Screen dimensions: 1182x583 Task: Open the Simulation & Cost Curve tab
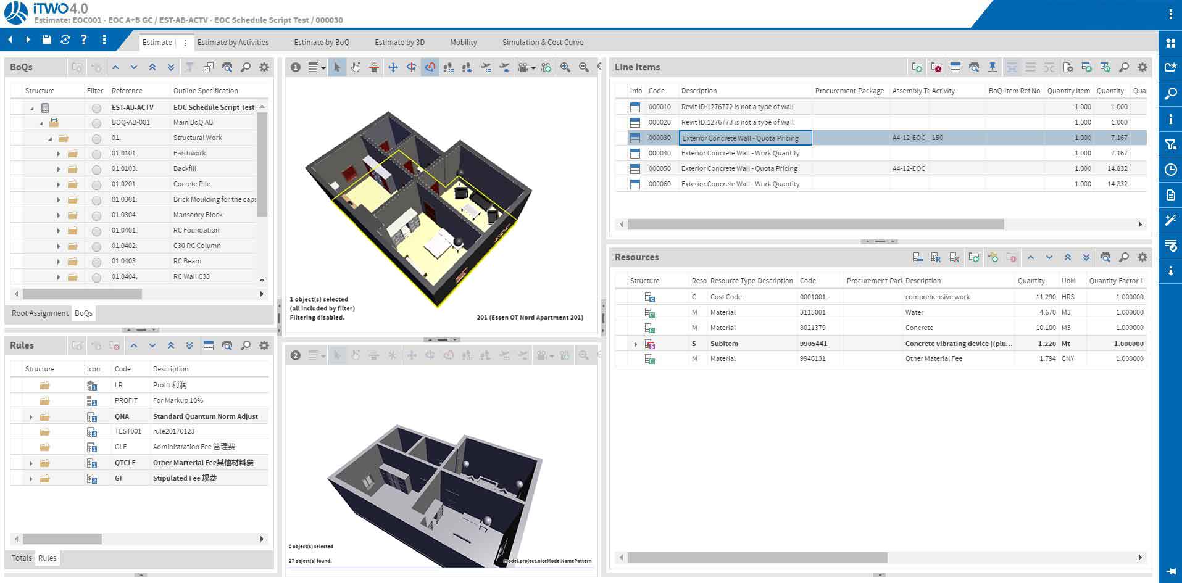click(x=543, y=43)
